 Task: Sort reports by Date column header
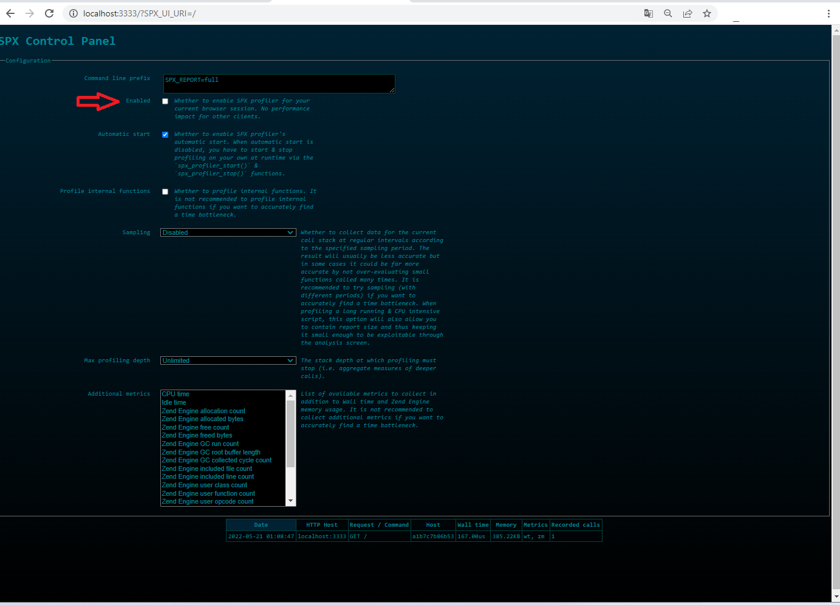[261, 525]
